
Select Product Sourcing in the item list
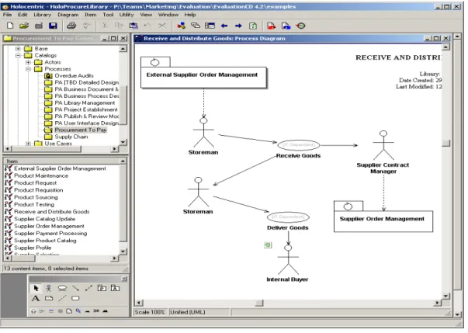[36, 197]
